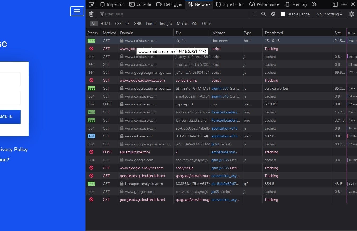This screenshot has height=231, width=357.
Task: Click blocked icon on conversion.js row
Action: pos(91,80)
